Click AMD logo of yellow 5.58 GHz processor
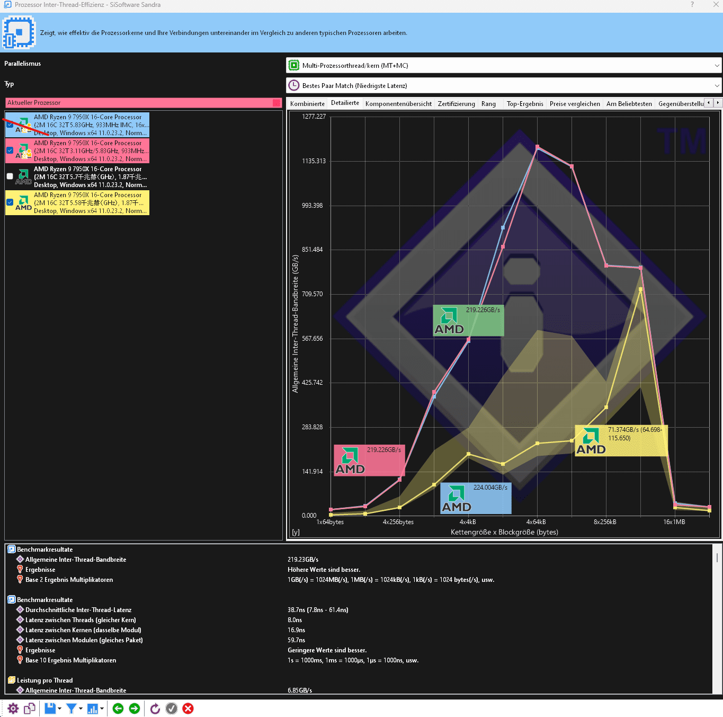This screenshot has height=717, width=723. pyautogui.click(x=23, y=202)
